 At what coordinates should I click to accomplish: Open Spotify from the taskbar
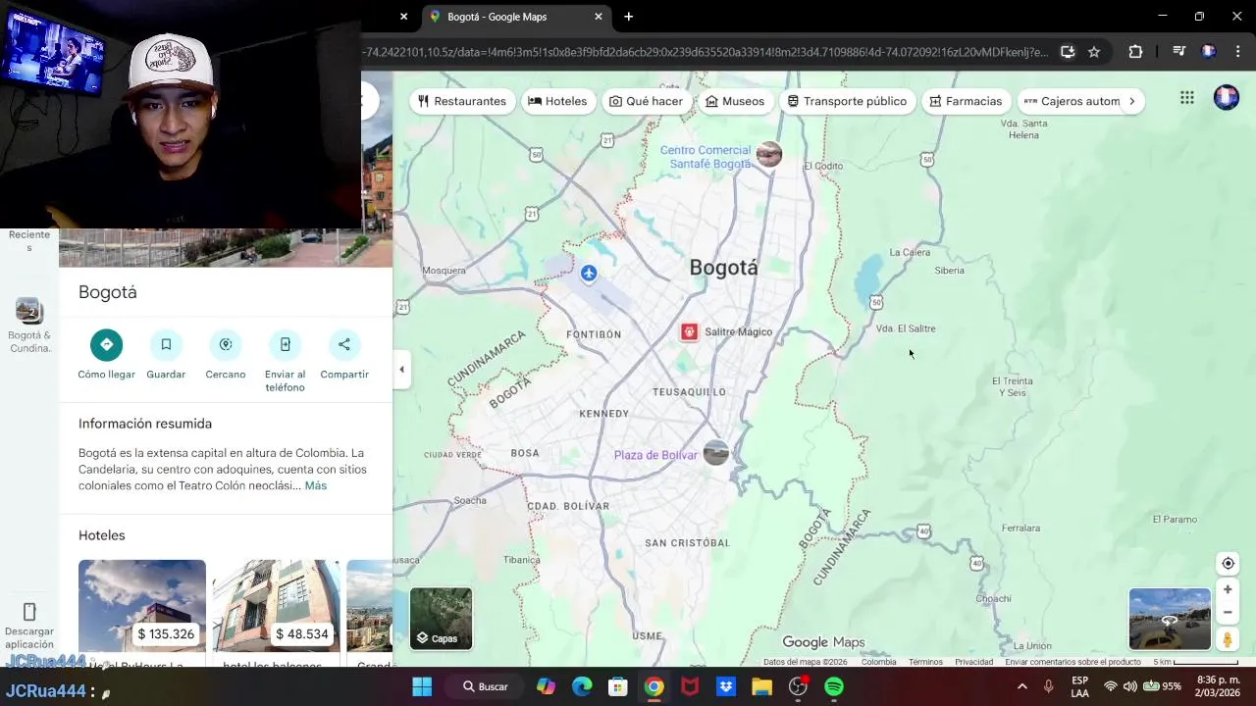pyautogui.click(x=834, y=686)
